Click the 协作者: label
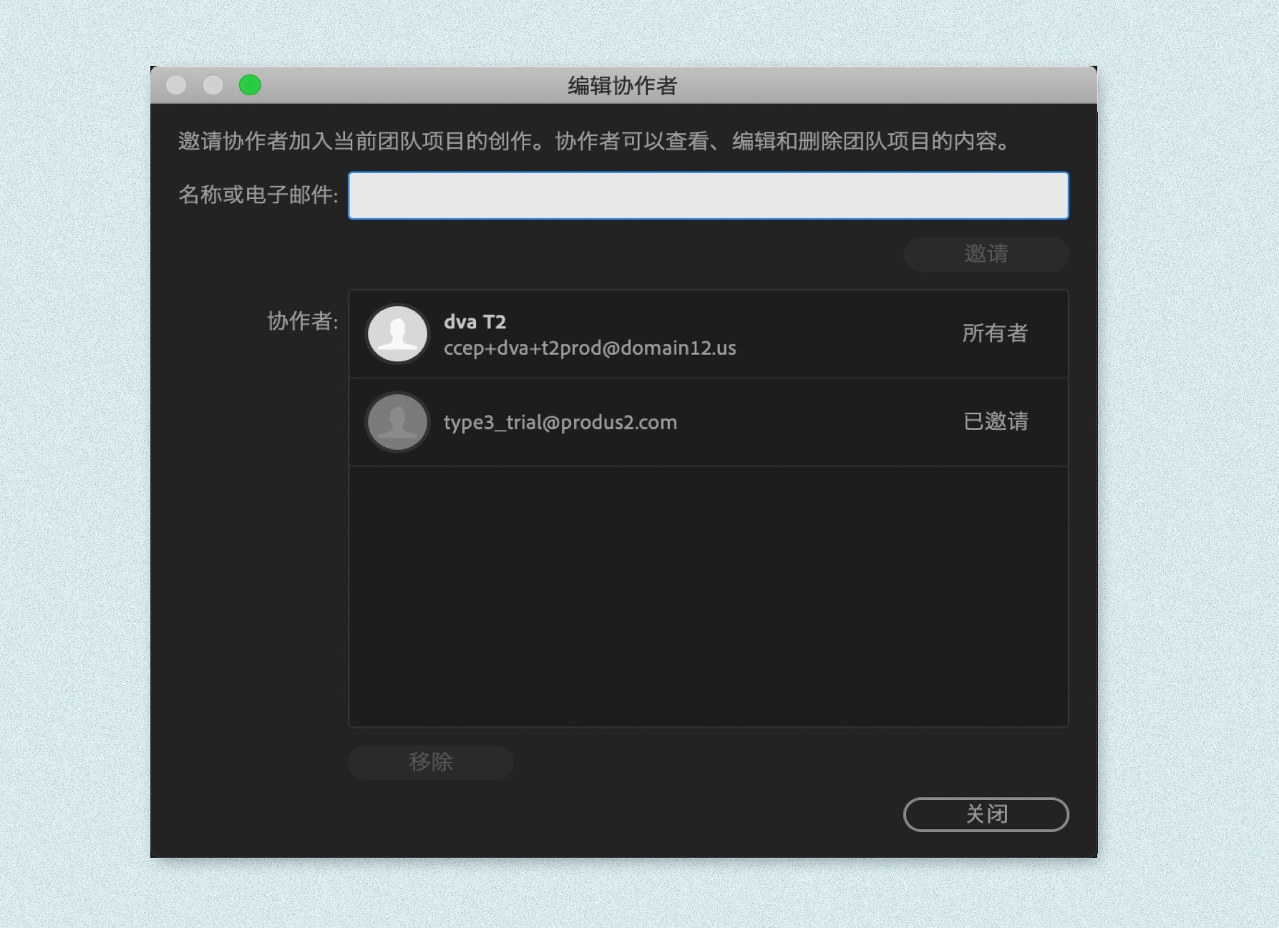The image size is (1279, 928). (302, 321)
